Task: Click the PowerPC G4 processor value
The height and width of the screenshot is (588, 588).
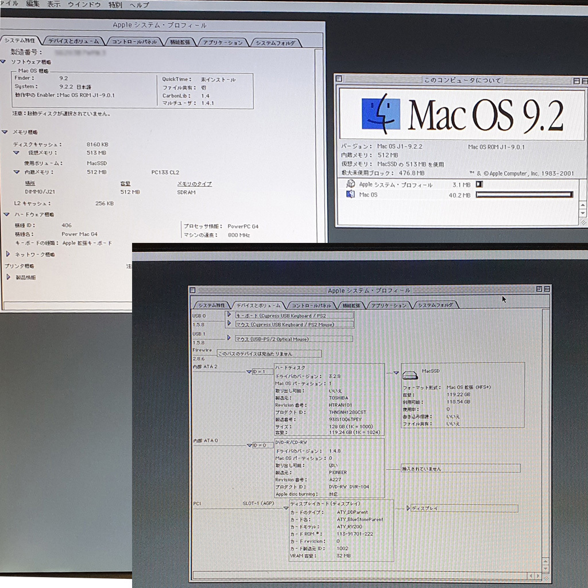Action: coord(243,226)
